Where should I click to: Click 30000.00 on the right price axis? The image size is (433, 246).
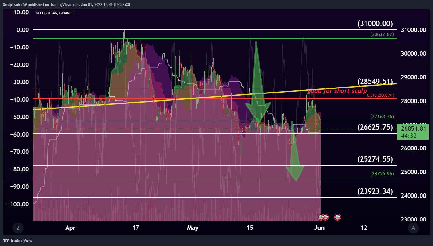[x=414, y=53]
